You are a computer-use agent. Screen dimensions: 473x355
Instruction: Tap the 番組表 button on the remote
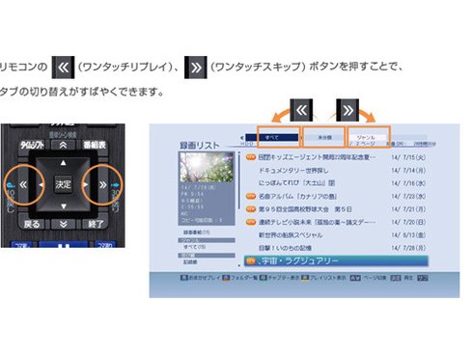95,145
